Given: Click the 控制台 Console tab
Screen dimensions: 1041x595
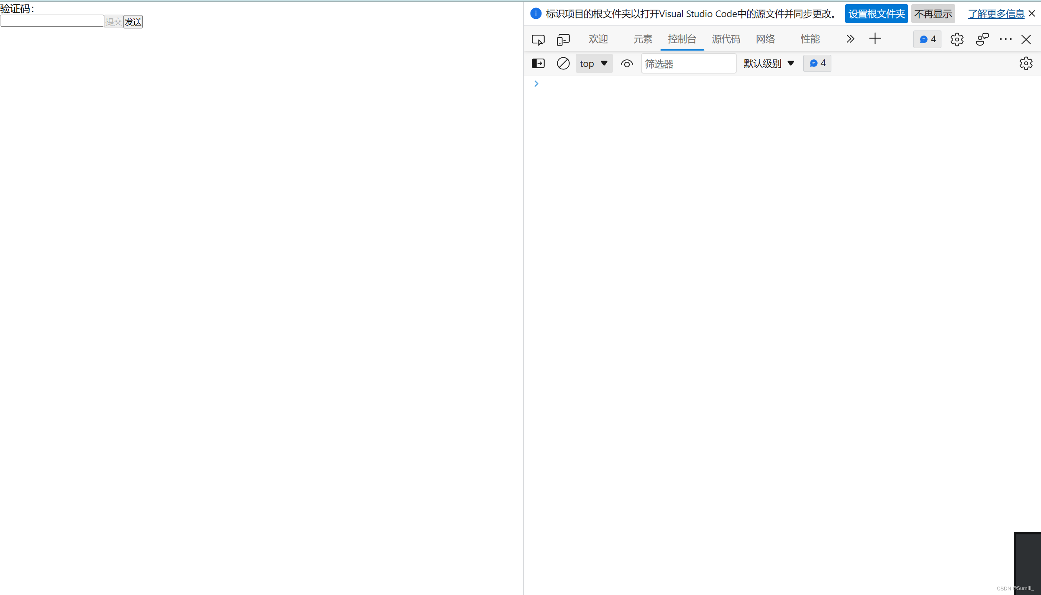Looking at the screenshot, I should pyautogui.click(x=681, y=38).
